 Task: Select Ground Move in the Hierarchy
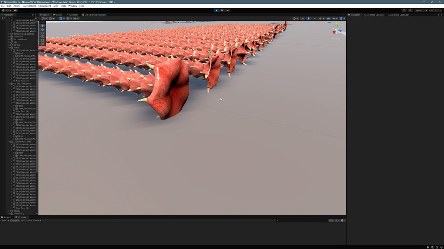[x=20, y=39]
